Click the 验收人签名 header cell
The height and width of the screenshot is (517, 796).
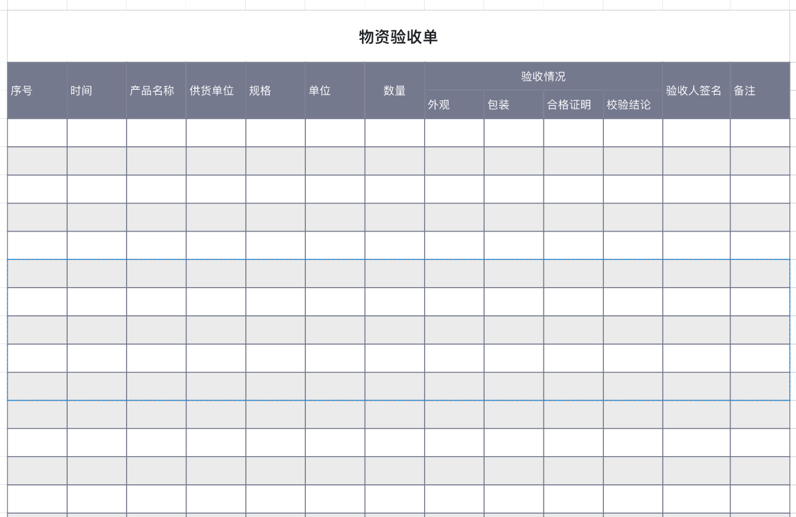tap(697, 90)
